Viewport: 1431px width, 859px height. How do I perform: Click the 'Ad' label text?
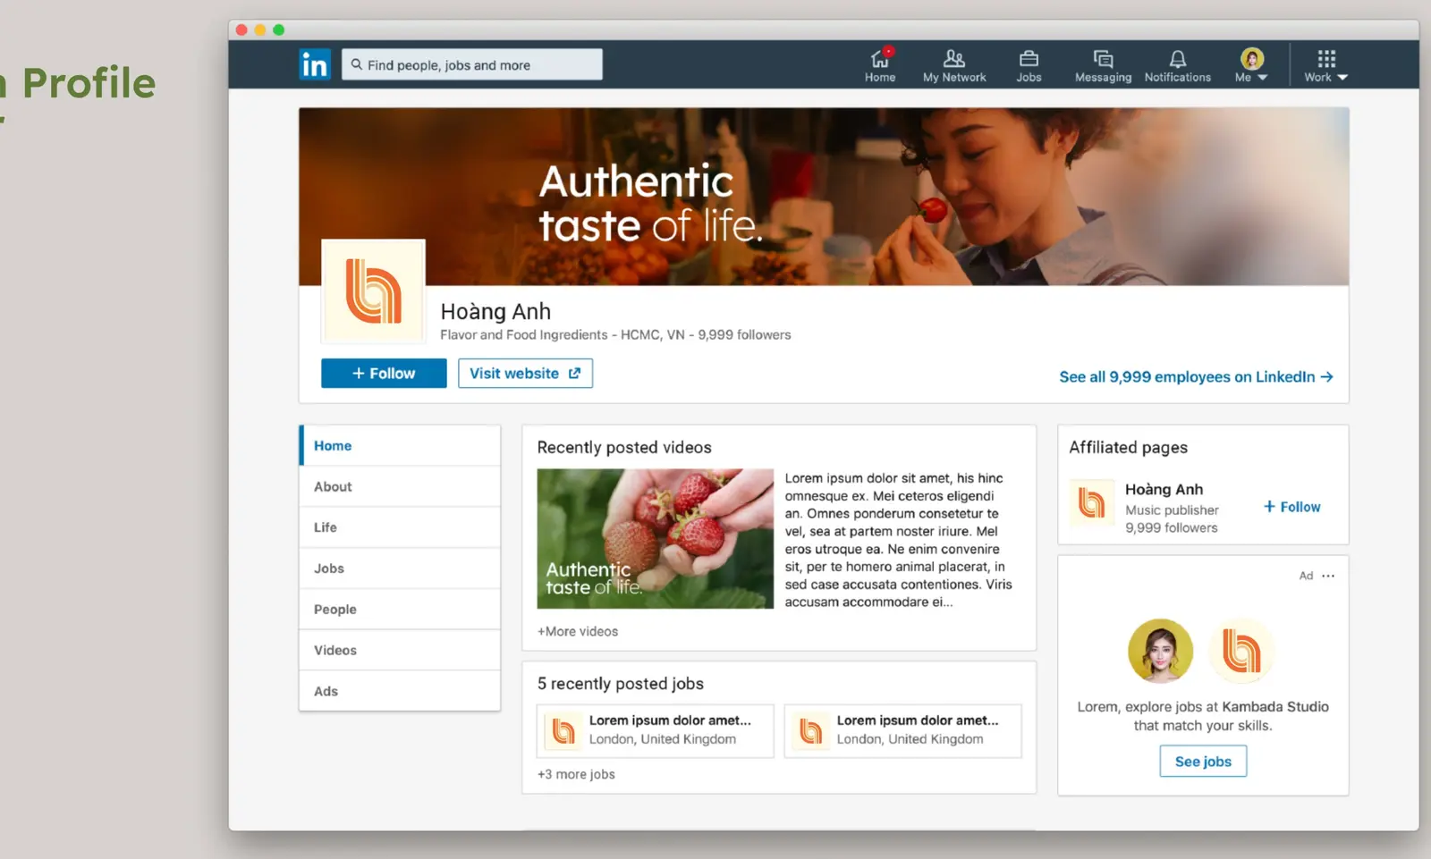click(1306, 576)
